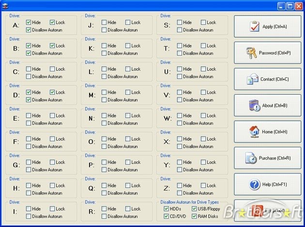Maximize the application window

tap(290, 6)
